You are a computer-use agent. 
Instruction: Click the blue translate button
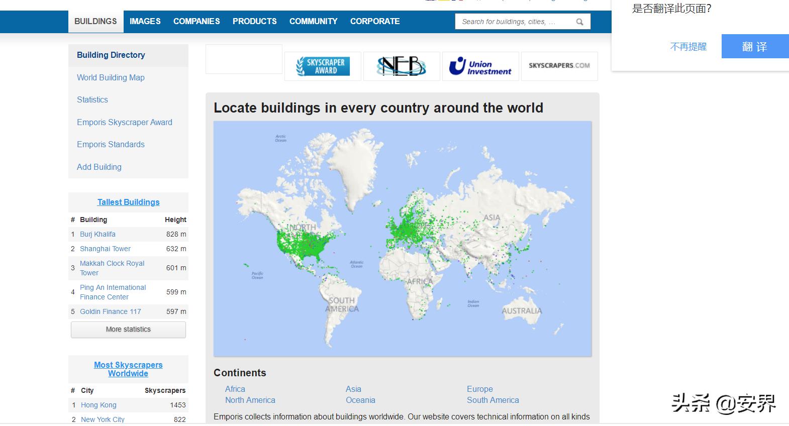[754, 47]
